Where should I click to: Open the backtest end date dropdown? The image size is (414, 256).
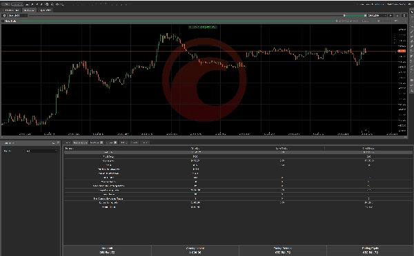point(377,16)
